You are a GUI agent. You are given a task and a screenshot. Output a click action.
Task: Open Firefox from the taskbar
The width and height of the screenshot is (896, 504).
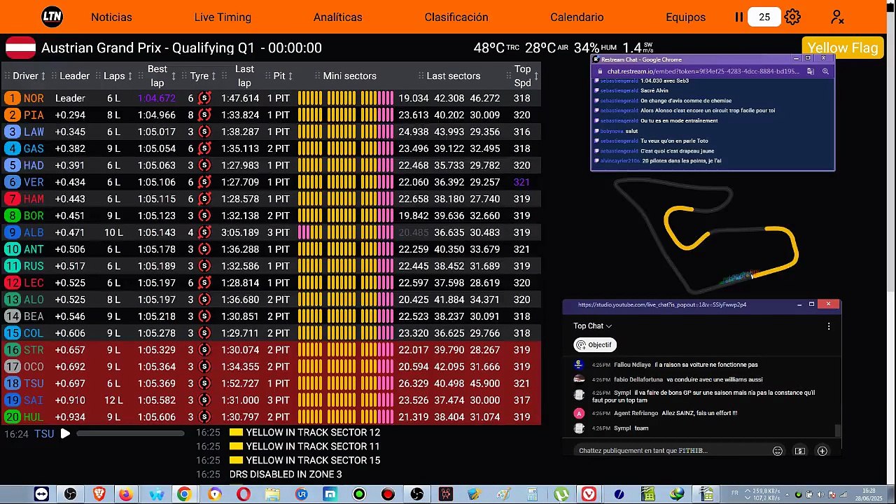[x=126, y=494]
